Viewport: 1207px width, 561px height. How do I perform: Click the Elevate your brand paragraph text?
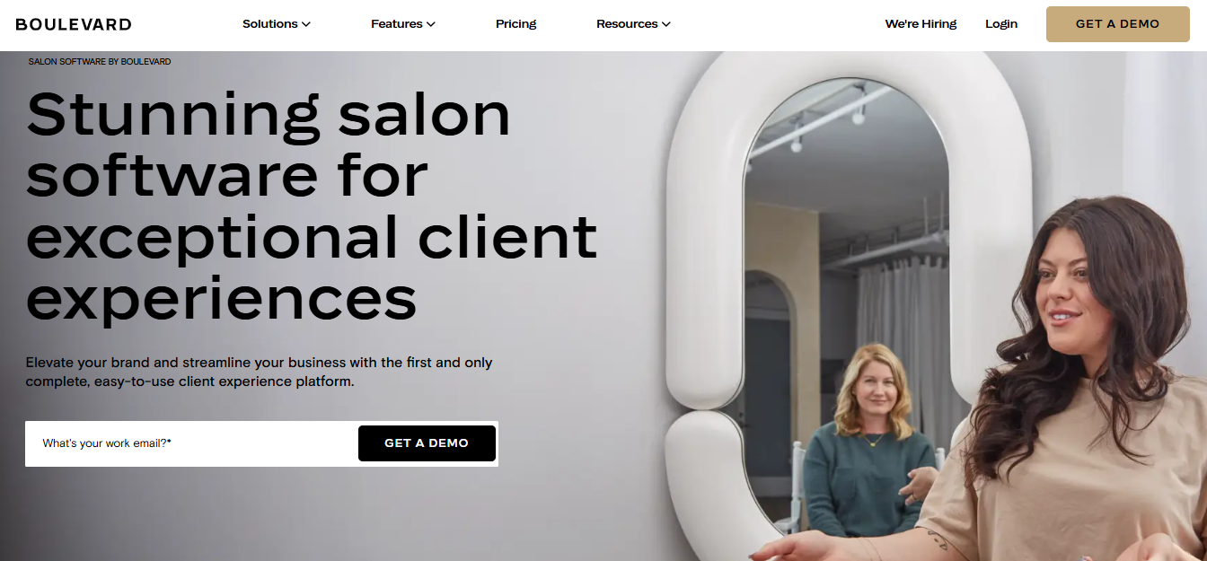pos(260,372)
